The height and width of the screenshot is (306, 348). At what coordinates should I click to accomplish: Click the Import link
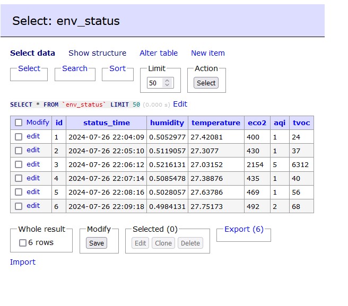pyautogui.click(x=23, y=262)
